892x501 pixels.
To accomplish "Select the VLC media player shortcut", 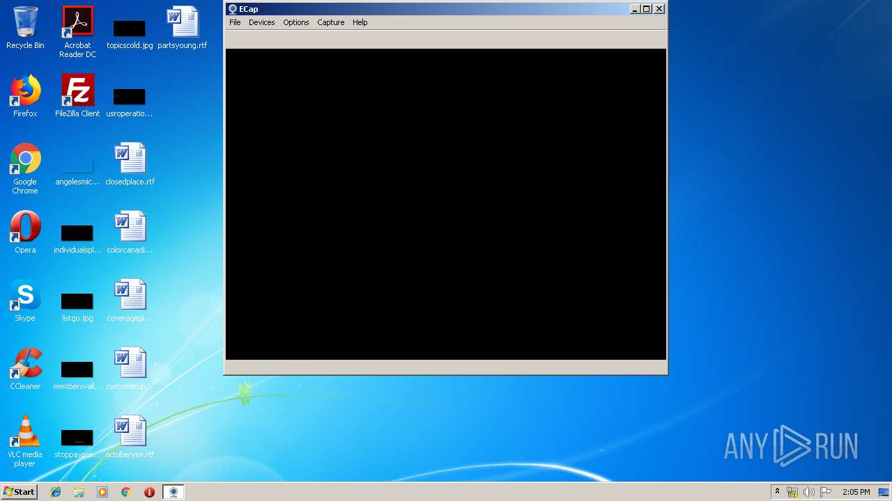I will pyautogui.click(x=25, y=442).
